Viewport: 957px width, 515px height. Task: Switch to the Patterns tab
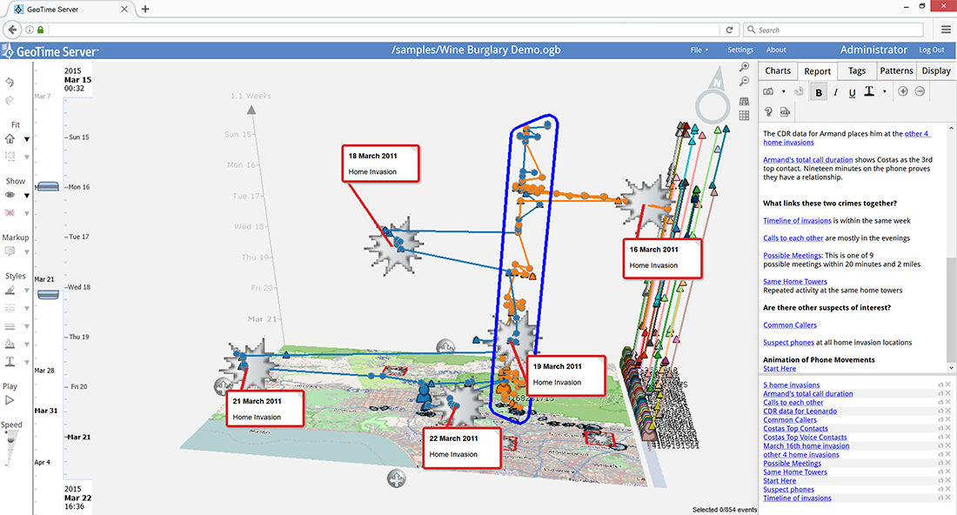(896, 70)
